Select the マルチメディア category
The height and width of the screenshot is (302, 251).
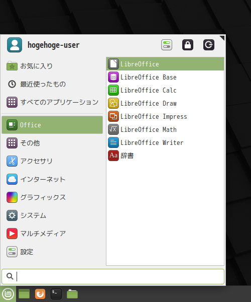click(52, 234)
